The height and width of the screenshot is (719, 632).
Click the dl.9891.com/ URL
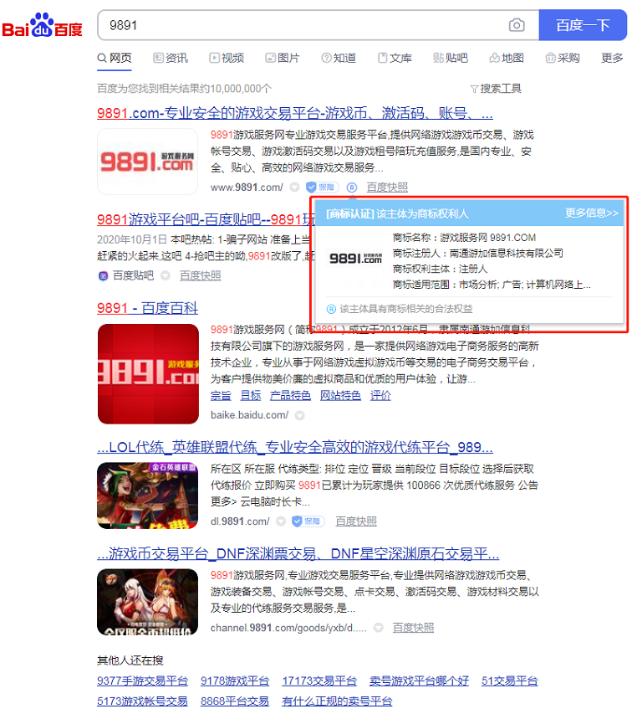pyautogui.click(x=240, y=521)
